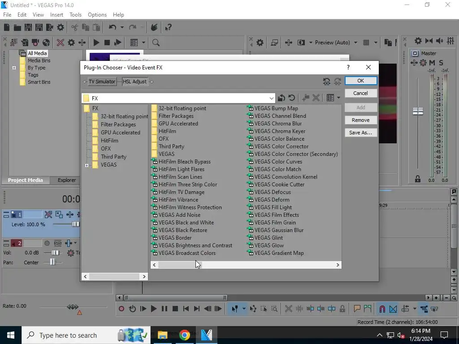Open the File menu

click(7, 15)
